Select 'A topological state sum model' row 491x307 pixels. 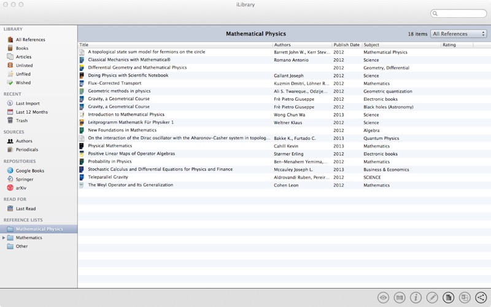tap(284, 52)
